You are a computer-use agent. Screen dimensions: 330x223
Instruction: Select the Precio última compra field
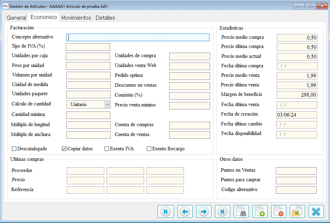coord(297,47)
